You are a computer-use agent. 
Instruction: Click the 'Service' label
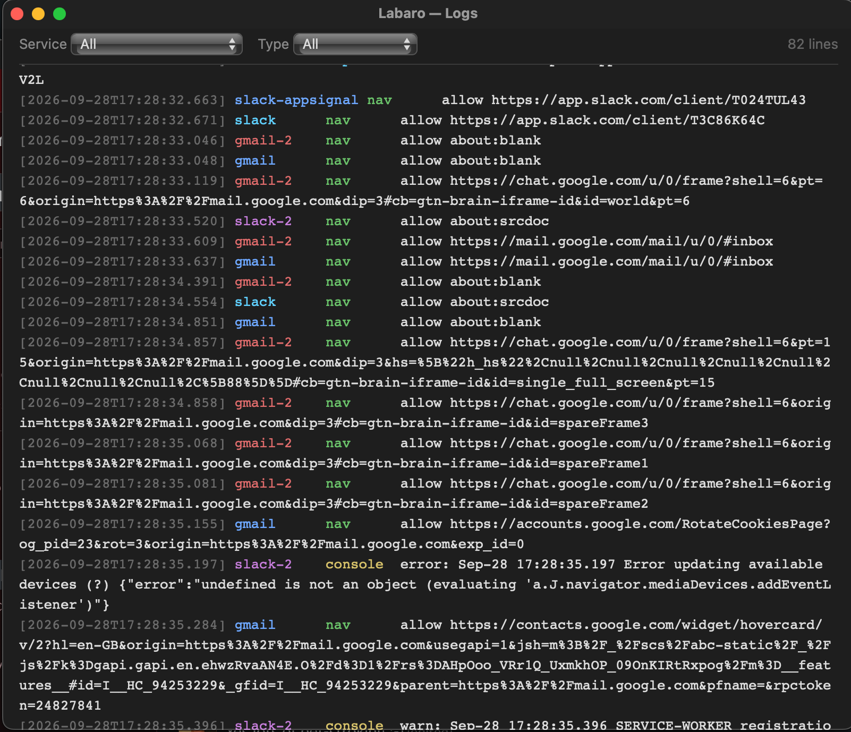(43, 44)
